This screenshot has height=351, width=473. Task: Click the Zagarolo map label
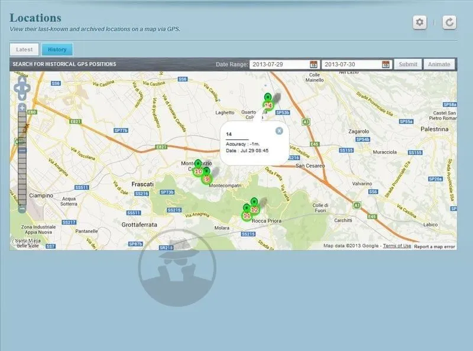[359, 131]
